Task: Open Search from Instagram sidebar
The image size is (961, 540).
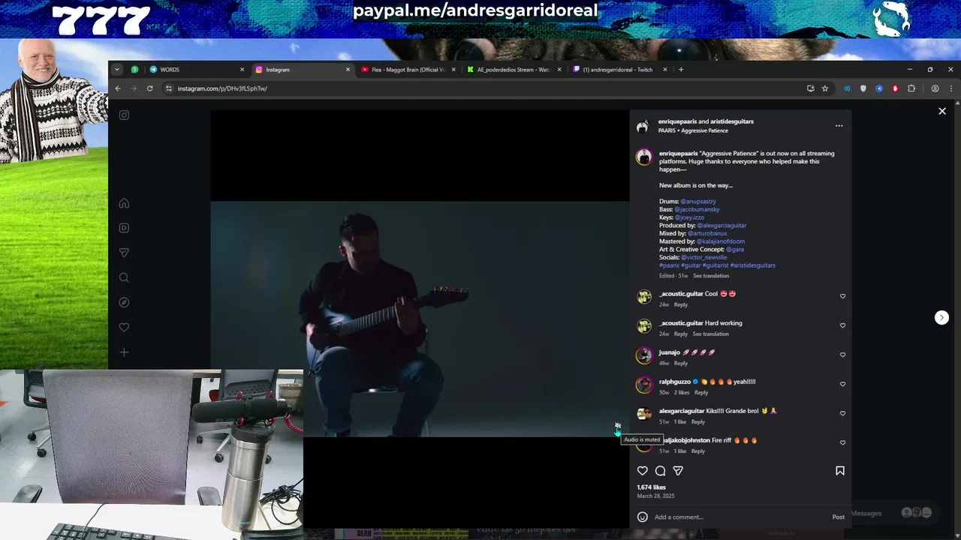Action: tap(124, 277)
